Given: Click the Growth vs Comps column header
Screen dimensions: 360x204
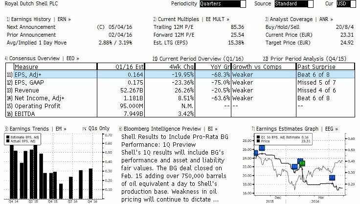Looking at the screenshot, I should tap(264, 67).
